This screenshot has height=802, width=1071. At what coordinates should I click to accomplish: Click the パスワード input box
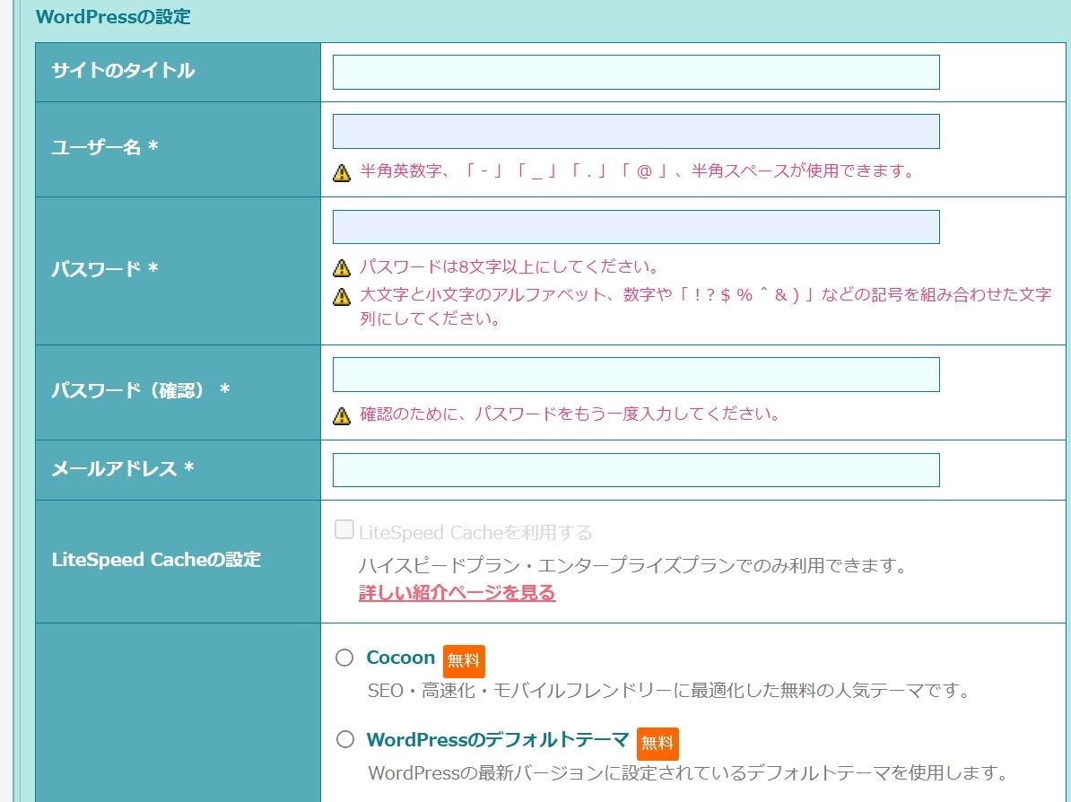[636, 227]
